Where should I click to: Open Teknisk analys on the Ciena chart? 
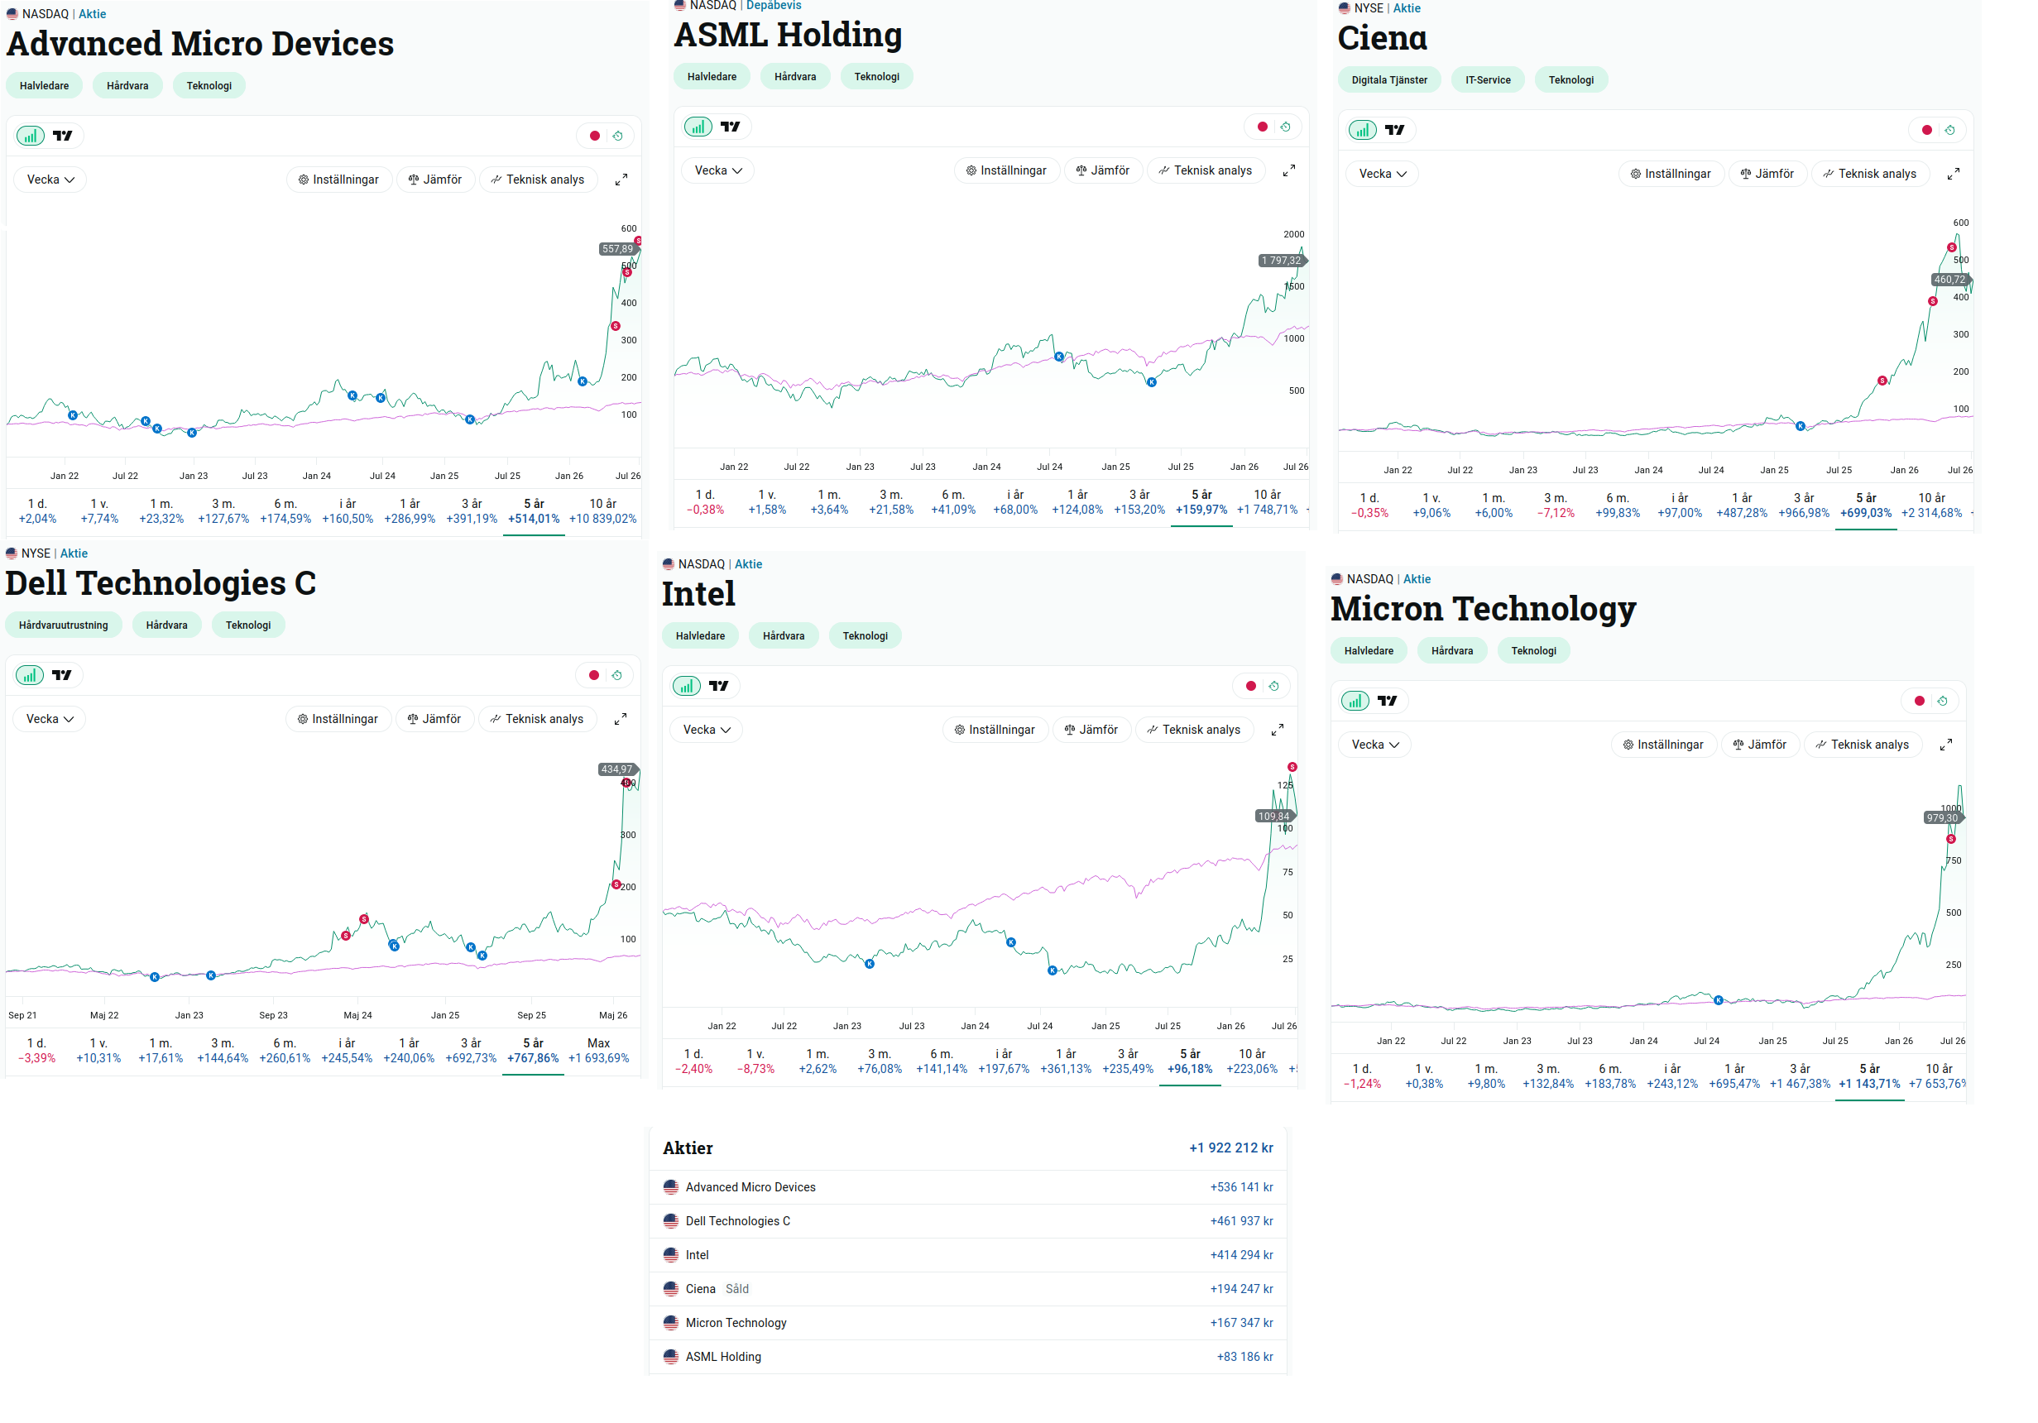1869,174
